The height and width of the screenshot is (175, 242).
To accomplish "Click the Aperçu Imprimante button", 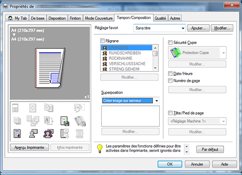I will (x=30, y=147).
